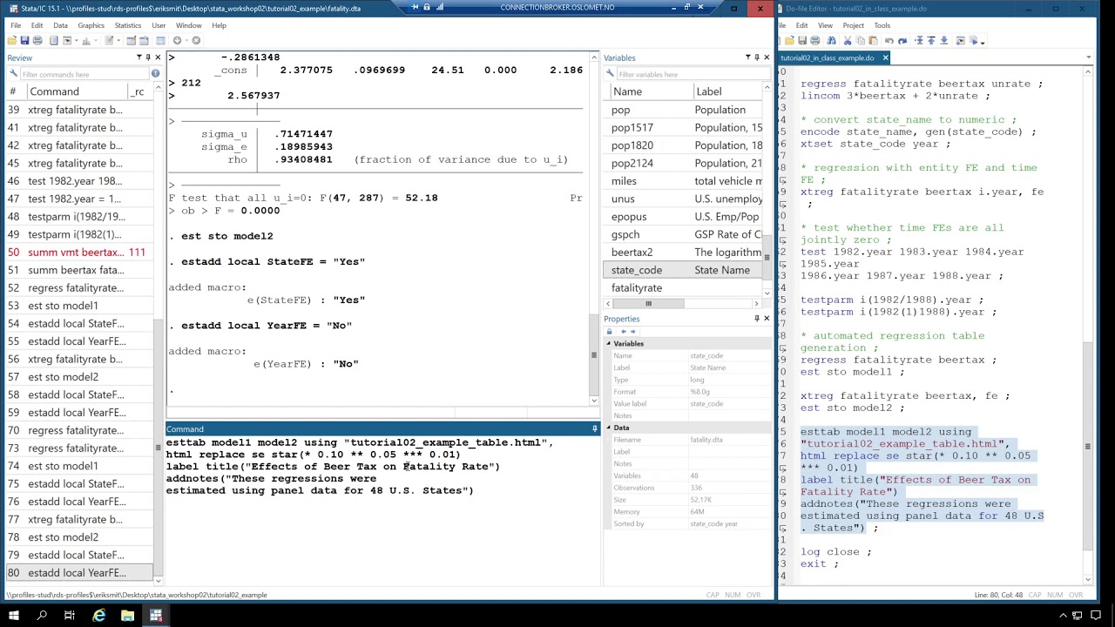Click the Break (stop) icon in Stata toolbar
Image resolution: width=1115 pixels, height=627 pixels.
click(x=196, y=40)
